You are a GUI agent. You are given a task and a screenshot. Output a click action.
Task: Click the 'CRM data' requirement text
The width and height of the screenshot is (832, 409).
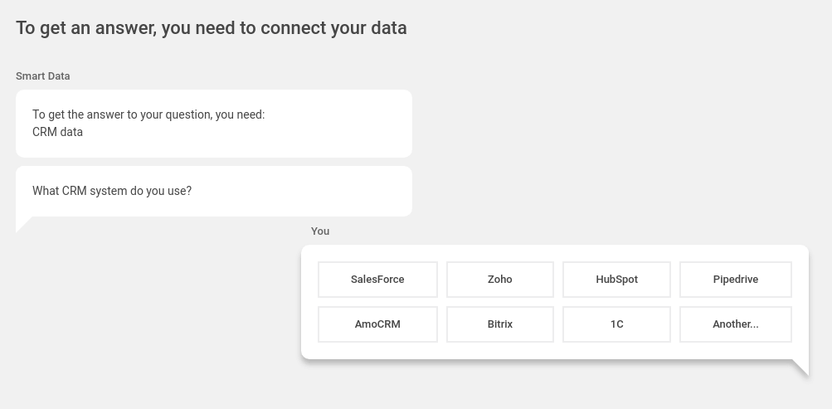[x=58, y=132]
